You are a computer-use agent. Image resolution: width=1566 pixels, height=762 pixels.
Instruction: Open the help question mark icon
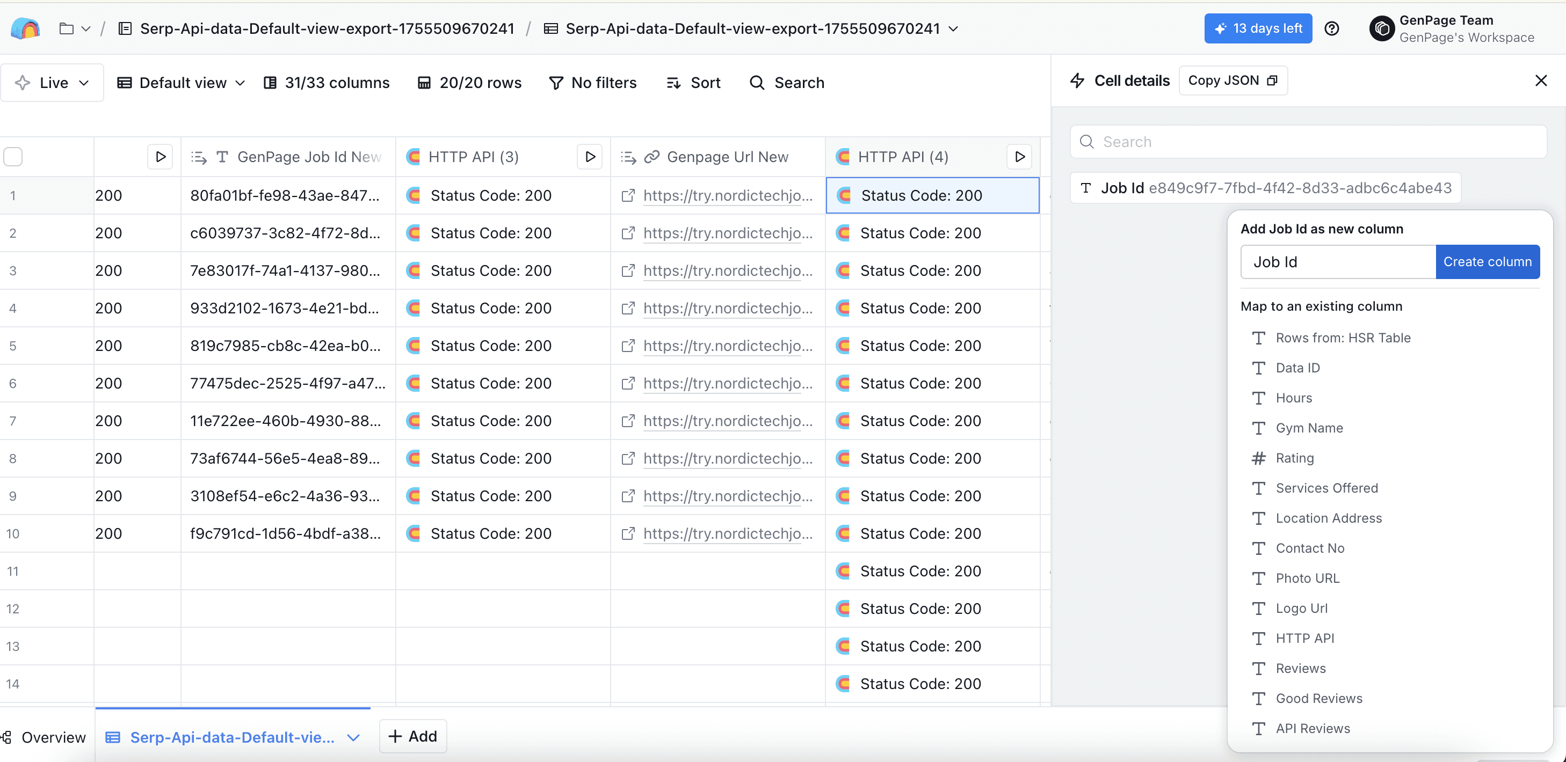coord(1331,28)
